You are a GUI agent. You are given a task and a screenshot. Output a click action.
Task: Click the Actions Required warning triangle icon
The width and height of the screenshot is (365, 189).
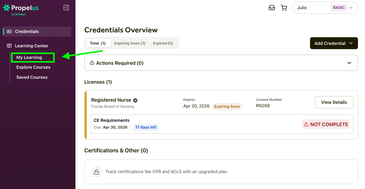point(92,63)
